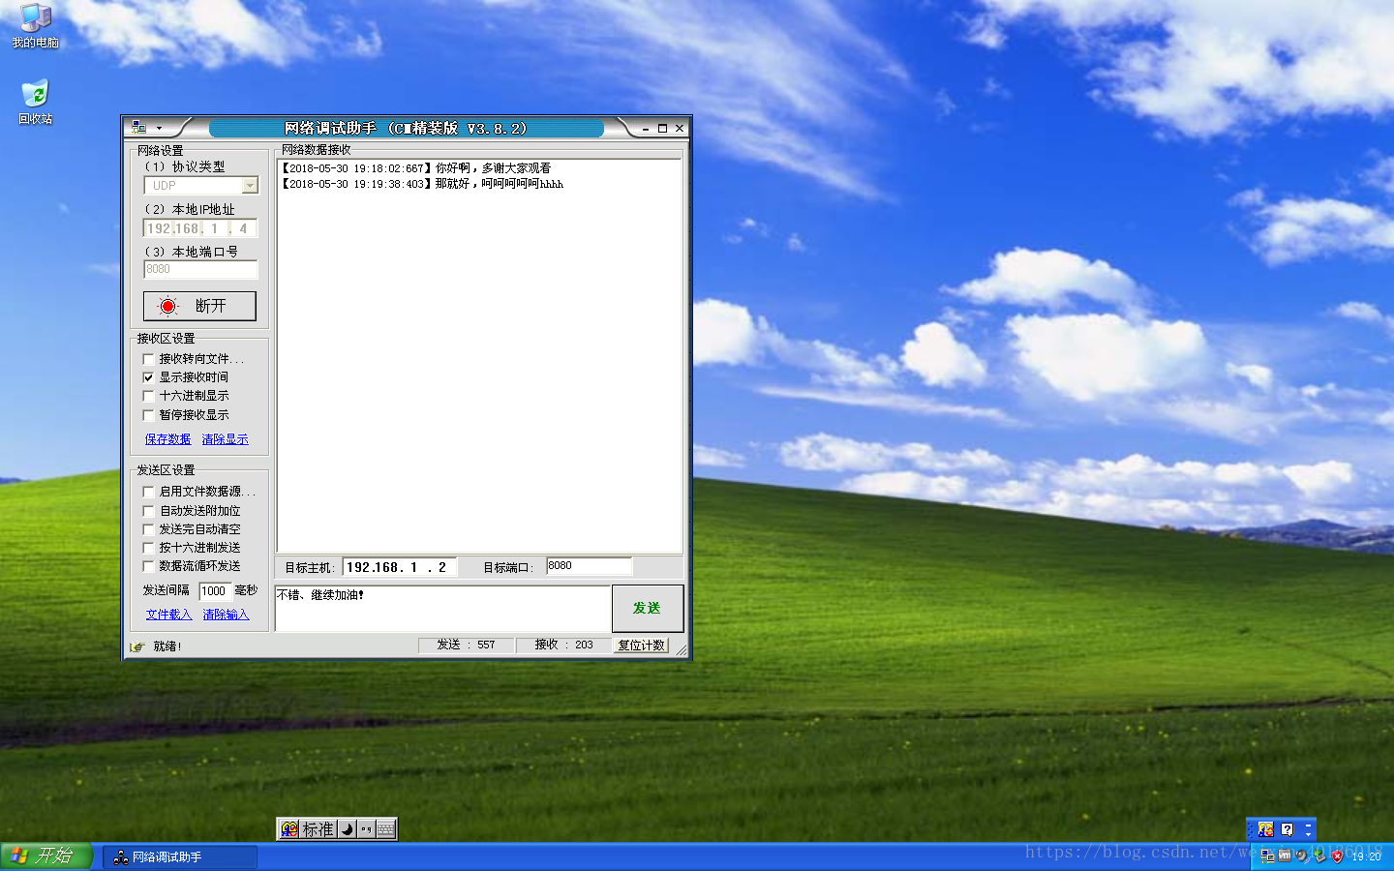The height and width of the screenshot is (871, 1394).
Task: Enable 数据流循环发送 checkbox
Action: tap(148, 566)
